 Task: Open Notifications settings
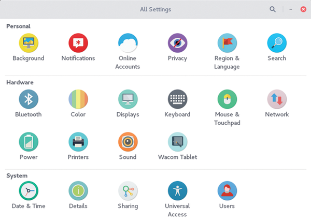[x=78, y=43]
